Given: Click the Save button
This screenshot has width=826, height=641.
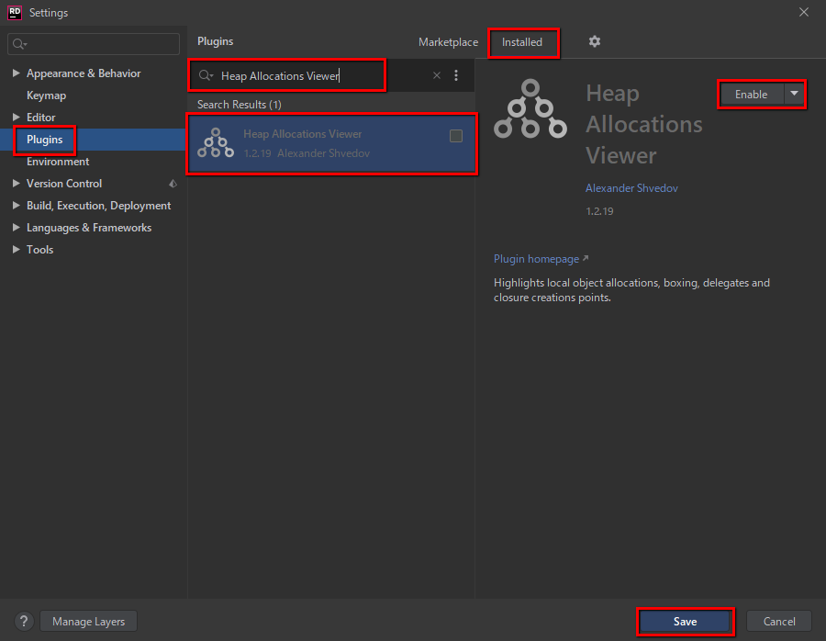Looking at the screenshot, I should (x=685, y=622).
